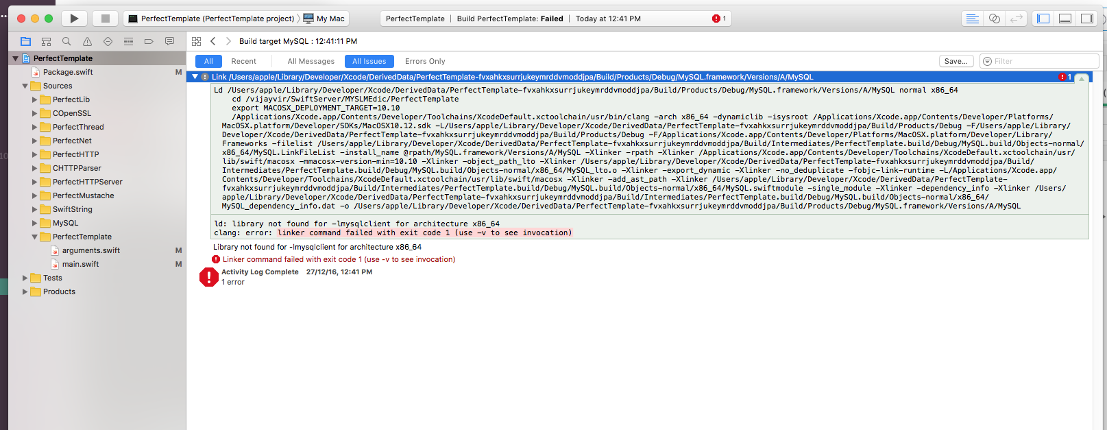Expand the PerfectHTTP folder
1107x430 pixels.
[34, 154]
